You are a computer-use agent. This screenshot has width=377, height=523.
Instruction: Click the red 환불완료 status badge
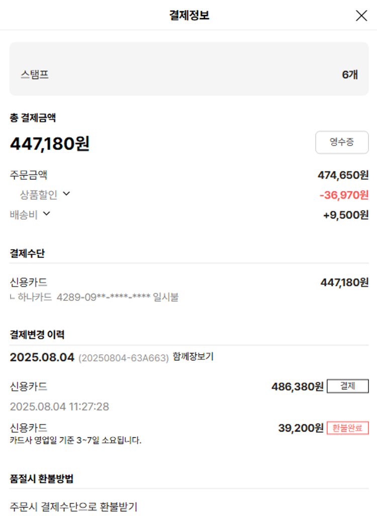[347, 428]
